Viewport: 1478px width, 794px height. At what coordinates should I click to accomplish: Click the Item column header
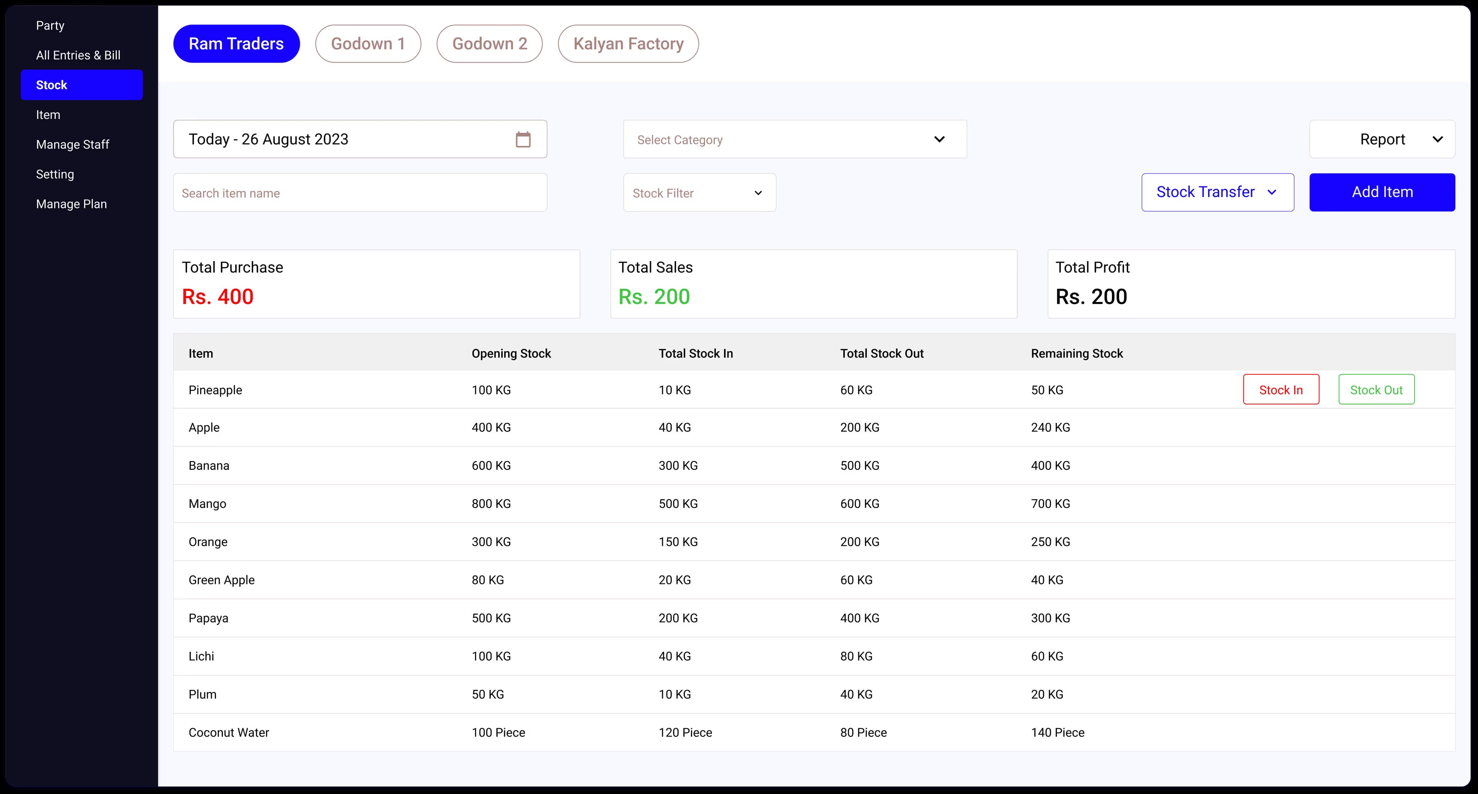201,354
